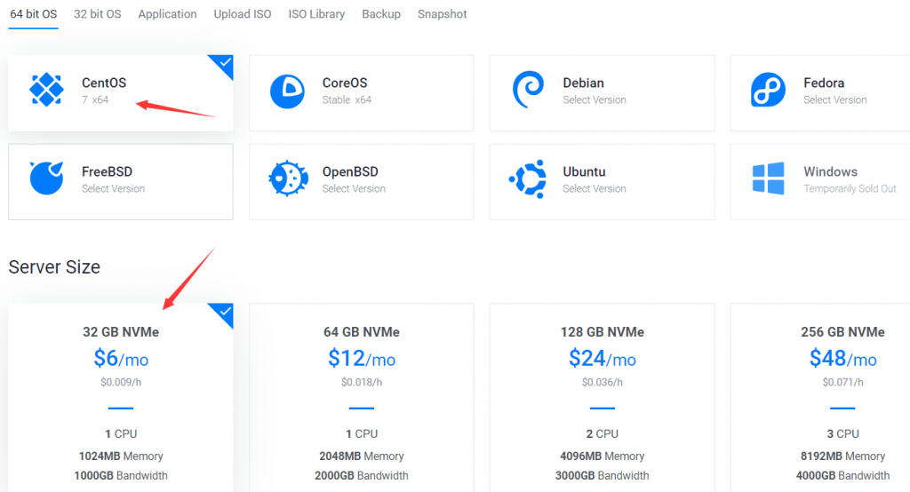Click the 2000GB Bandwidth spec
The height and width of the screenshot is (492, 910).
pos(362,476)
